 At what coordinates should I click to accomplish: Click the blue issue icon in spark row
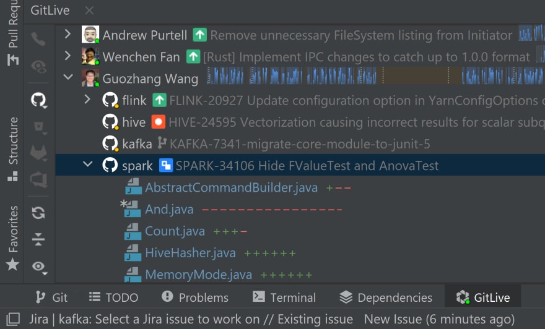coord(166,166)
